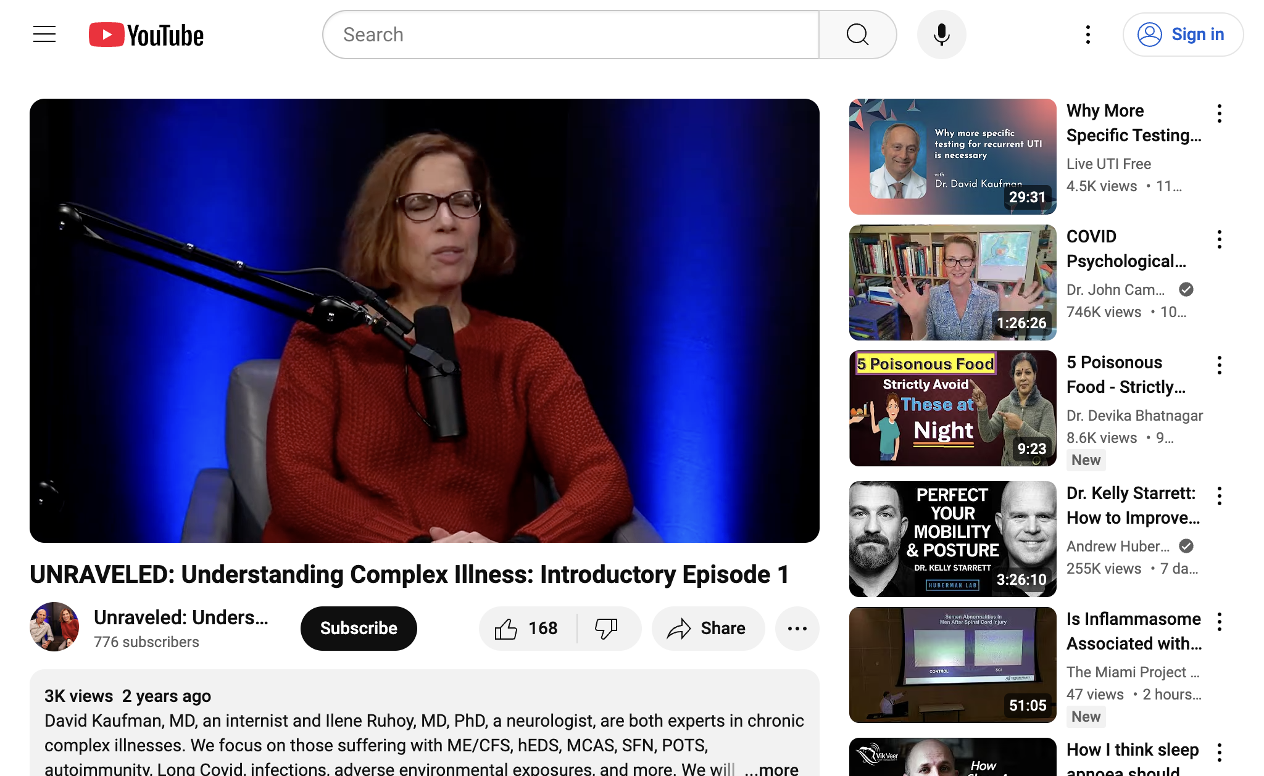Screen dimensions: 1264x776
Task: Open options for How I think sleep video
Action: [1219, 753]
